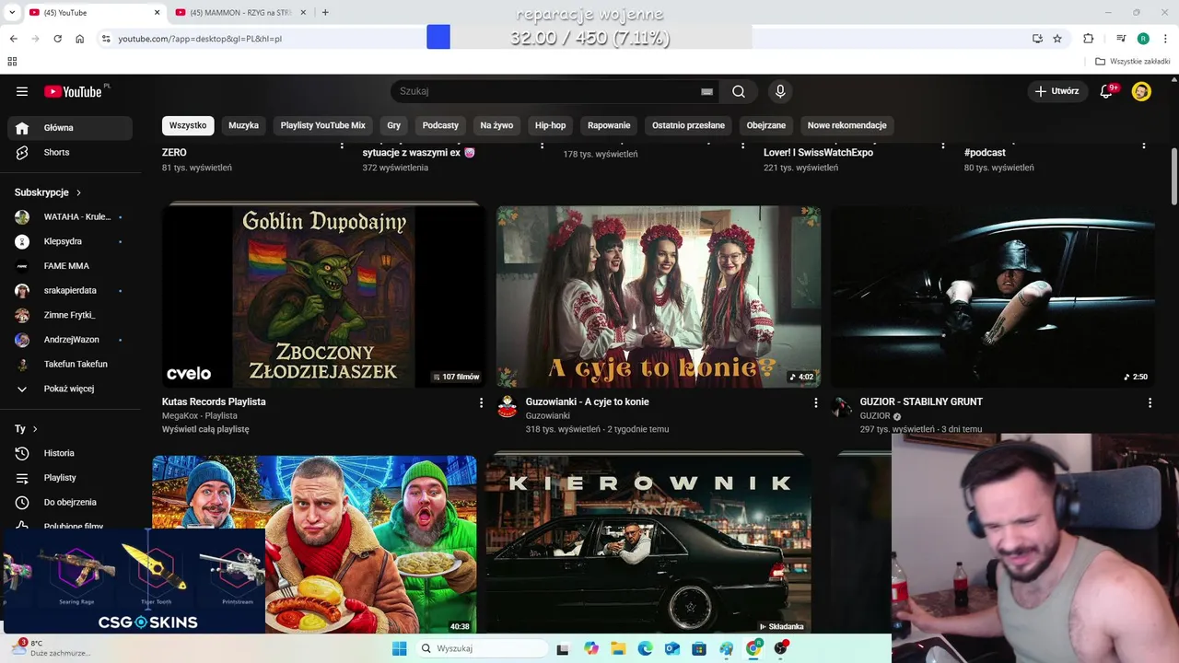
Task: Expand Pokaż więcej subscriptions
Action: pyautogui.click(x=70, y=389)
